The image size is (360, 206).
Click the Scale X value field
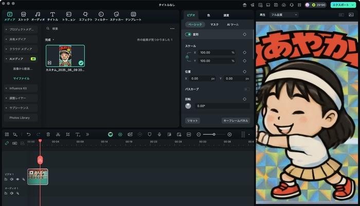click(217, 53)
